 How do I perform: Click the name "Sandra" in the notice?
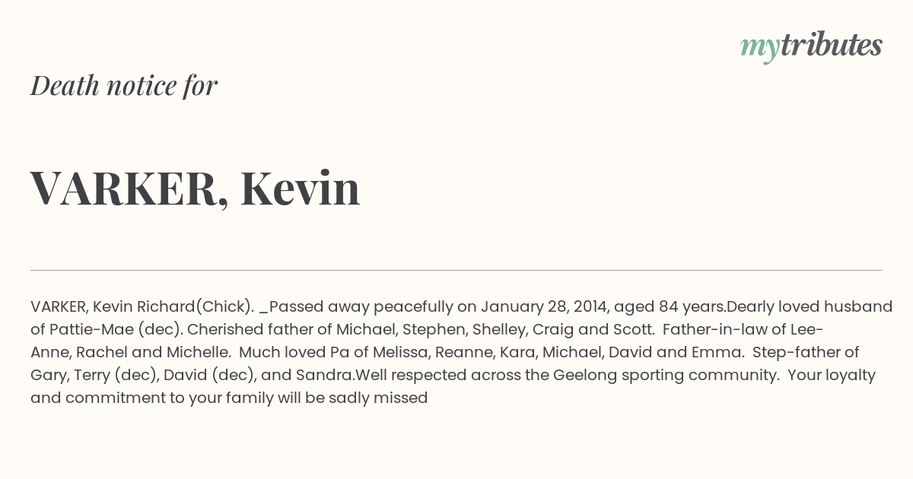click(330, 376)
